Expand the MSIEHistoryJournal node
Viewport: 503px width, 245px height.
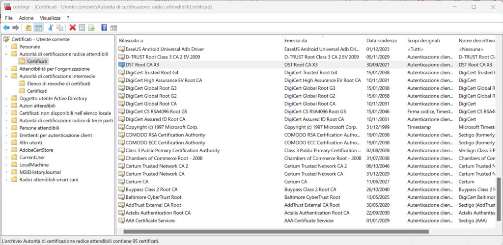[x=6, y=172]
